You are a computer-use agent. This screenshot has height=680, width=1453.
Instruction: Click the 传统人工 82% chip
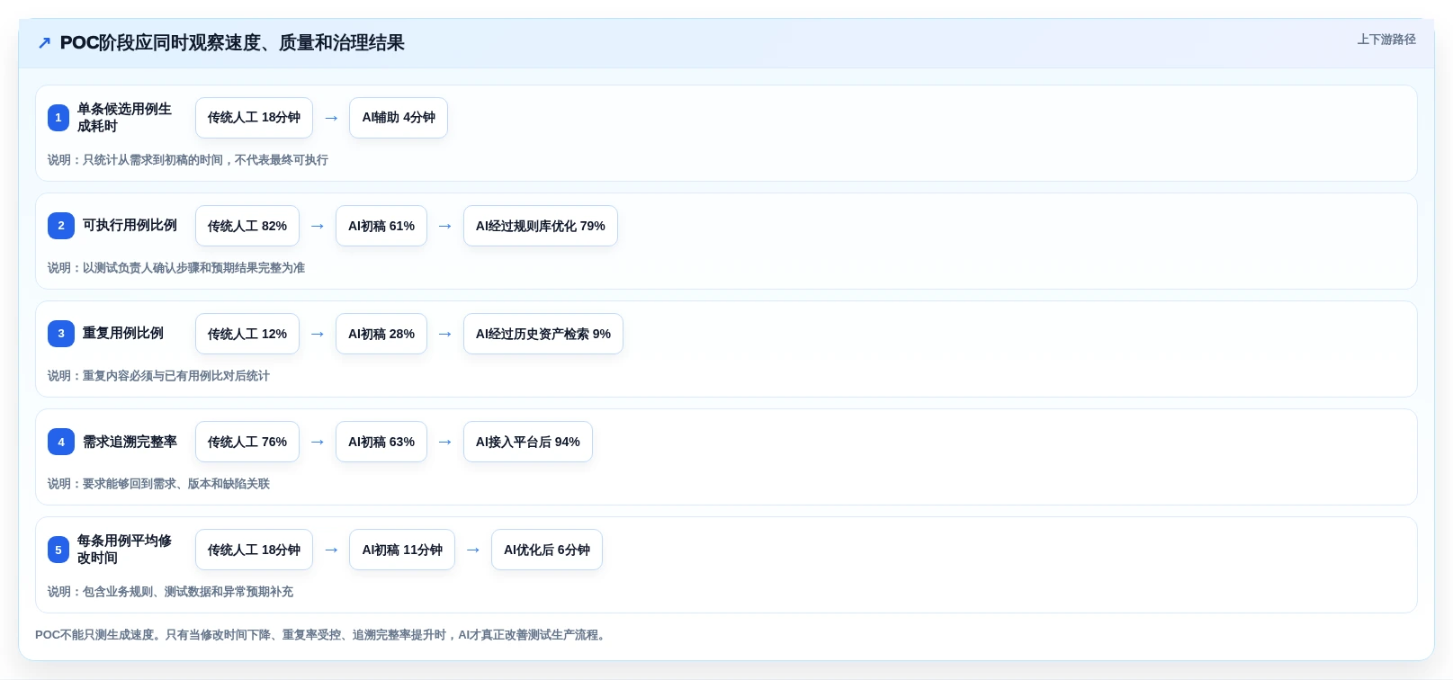click(247, 226)
